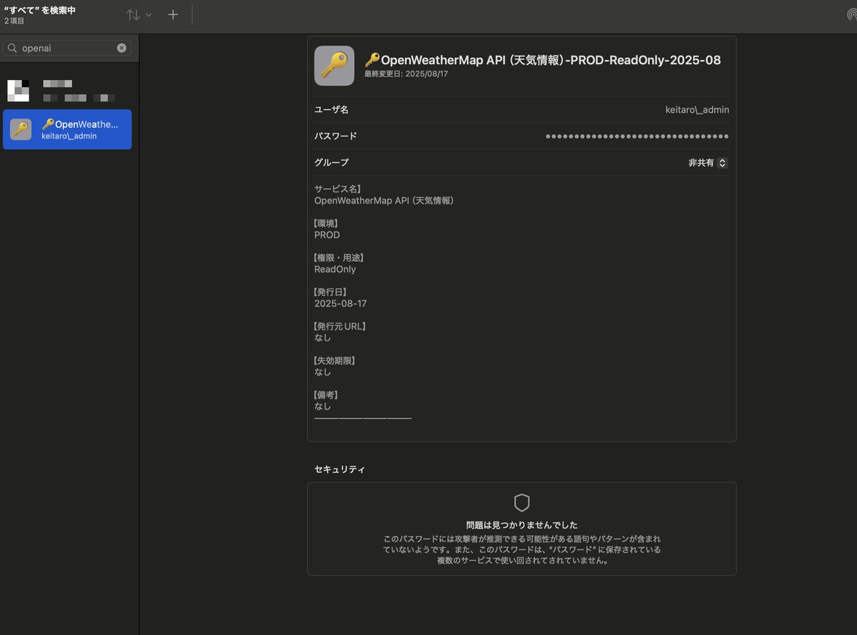This screenshot has width=857, height=635.
Task: Click the グループ label
Action: 331,163
